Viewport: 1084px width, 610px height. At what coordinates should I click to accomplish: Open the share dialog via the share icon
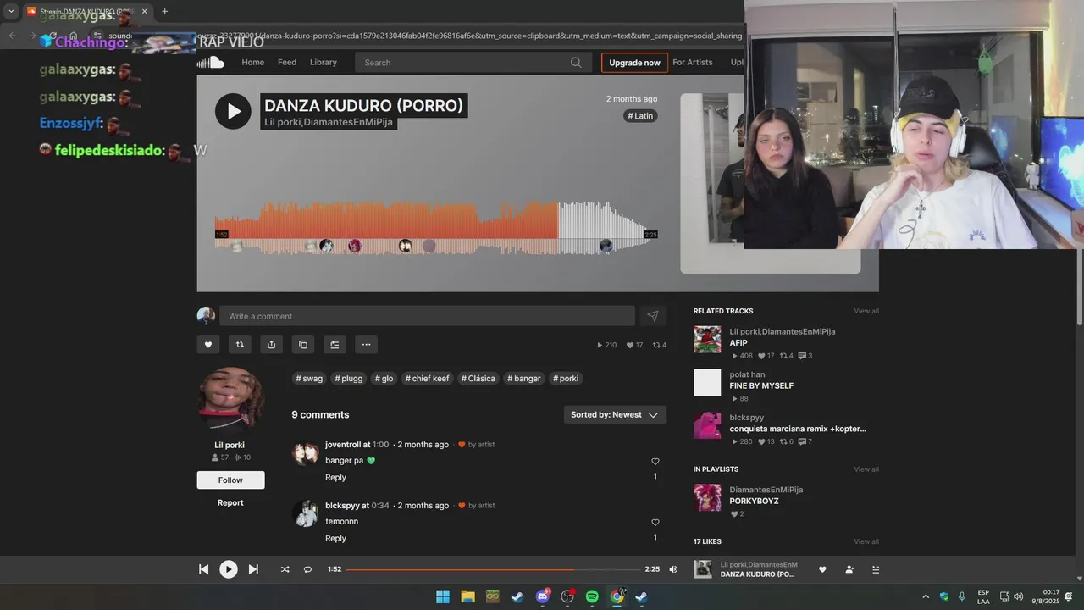[271, 344]
